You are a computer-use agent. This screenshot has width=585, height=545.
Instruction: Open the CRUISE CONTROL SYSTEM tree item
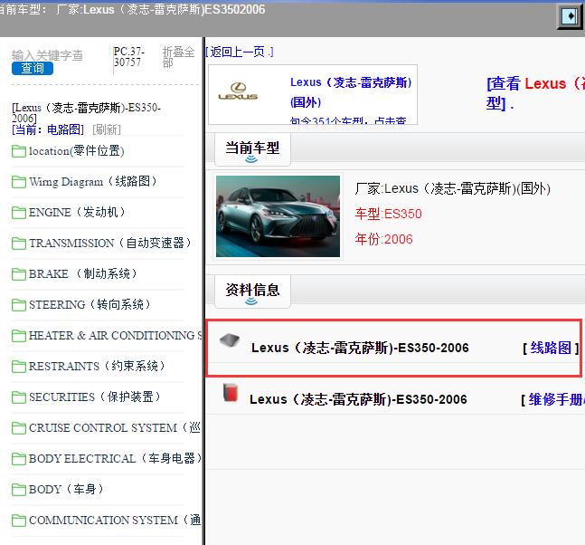click(115, 427)
